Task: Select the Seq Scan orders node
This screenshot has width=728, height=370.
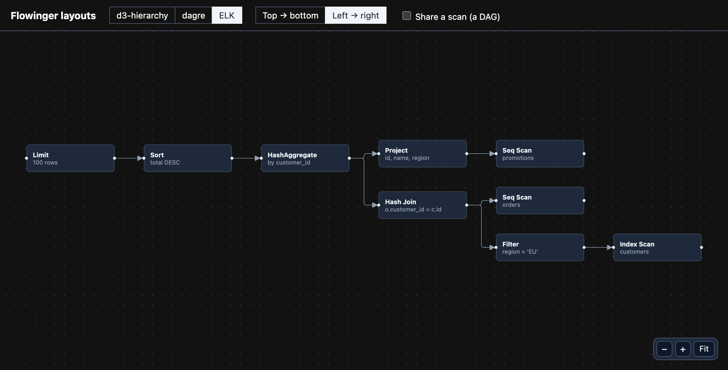Action: (540, 201)
